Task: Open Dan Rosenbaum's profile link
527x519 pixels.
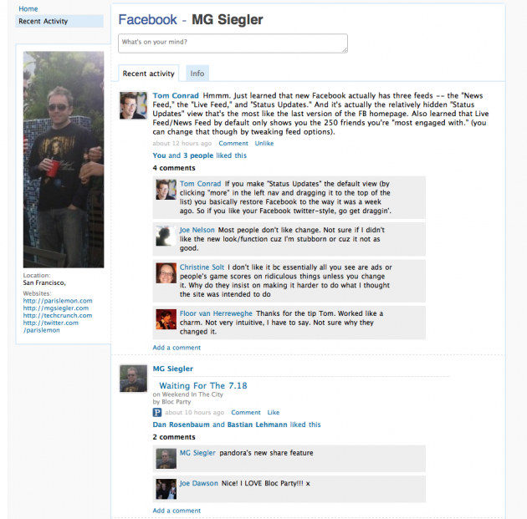Action: point(182,425)
